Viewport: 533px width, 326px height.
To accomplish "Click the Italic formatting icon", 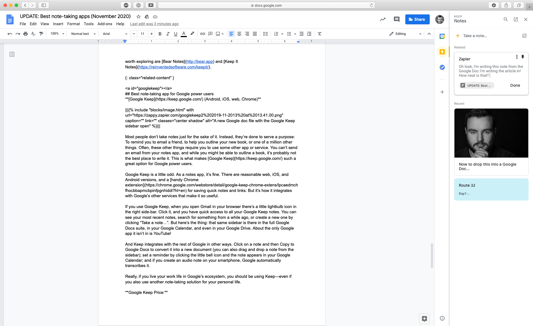I will [x=167, y=34].
